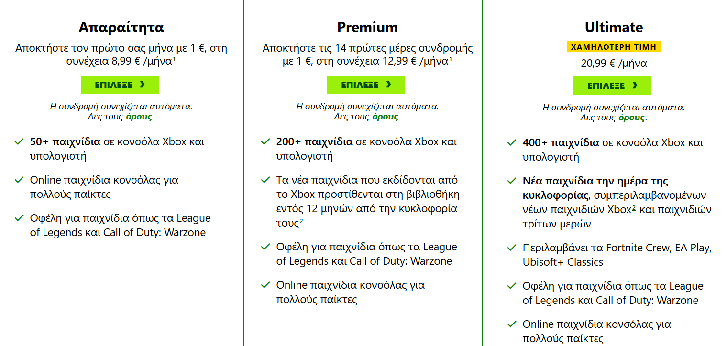The height and width of the screenshot is (346, 727).
Task: Open the όρους link in the Απαραίτητα column
Action: (x=139, y=117)
